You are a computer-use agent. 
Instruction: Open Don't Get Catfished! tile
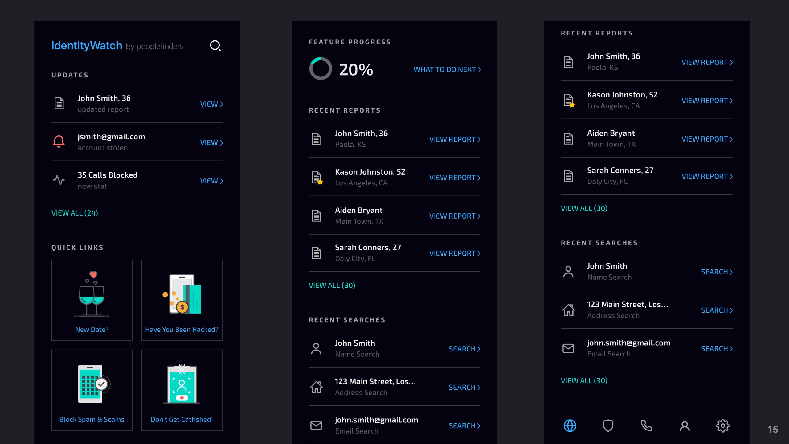pos(182,390)
